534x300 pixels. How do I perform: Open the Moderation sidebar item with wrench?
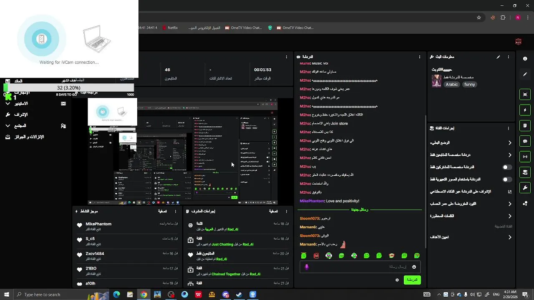coord(16,115)
